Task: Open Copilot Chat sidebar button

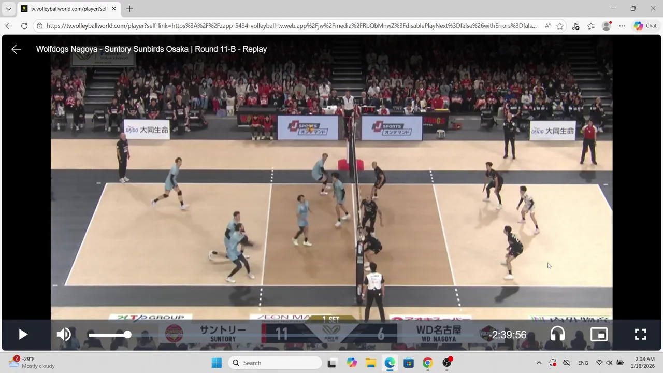Action: pos(645,26)
